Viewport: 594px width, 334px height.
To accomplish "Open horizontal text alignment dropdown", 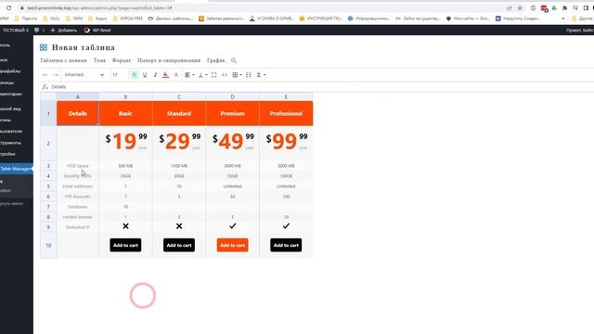I will pos(189,75).
